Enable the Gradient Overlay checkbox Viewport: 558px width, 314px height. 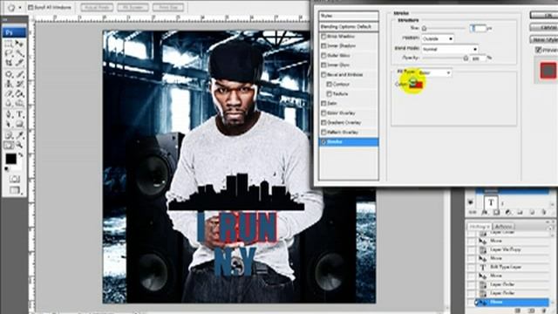pos(323,122)
